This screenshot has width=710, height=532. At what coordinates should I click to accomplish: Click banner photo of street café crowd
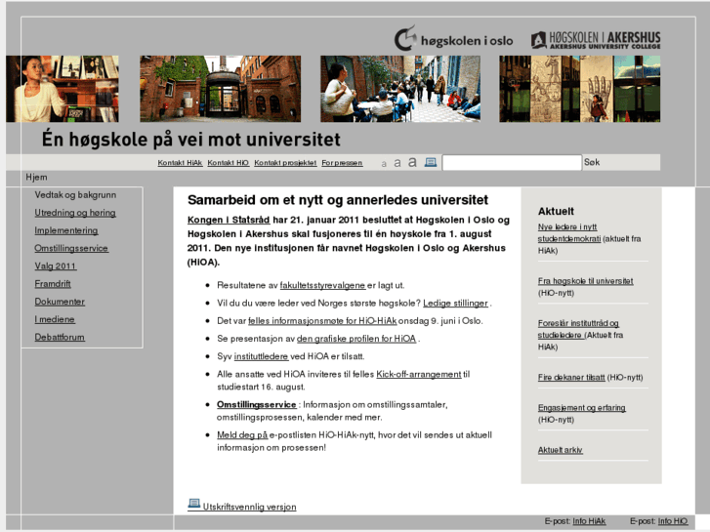point(400,89)
